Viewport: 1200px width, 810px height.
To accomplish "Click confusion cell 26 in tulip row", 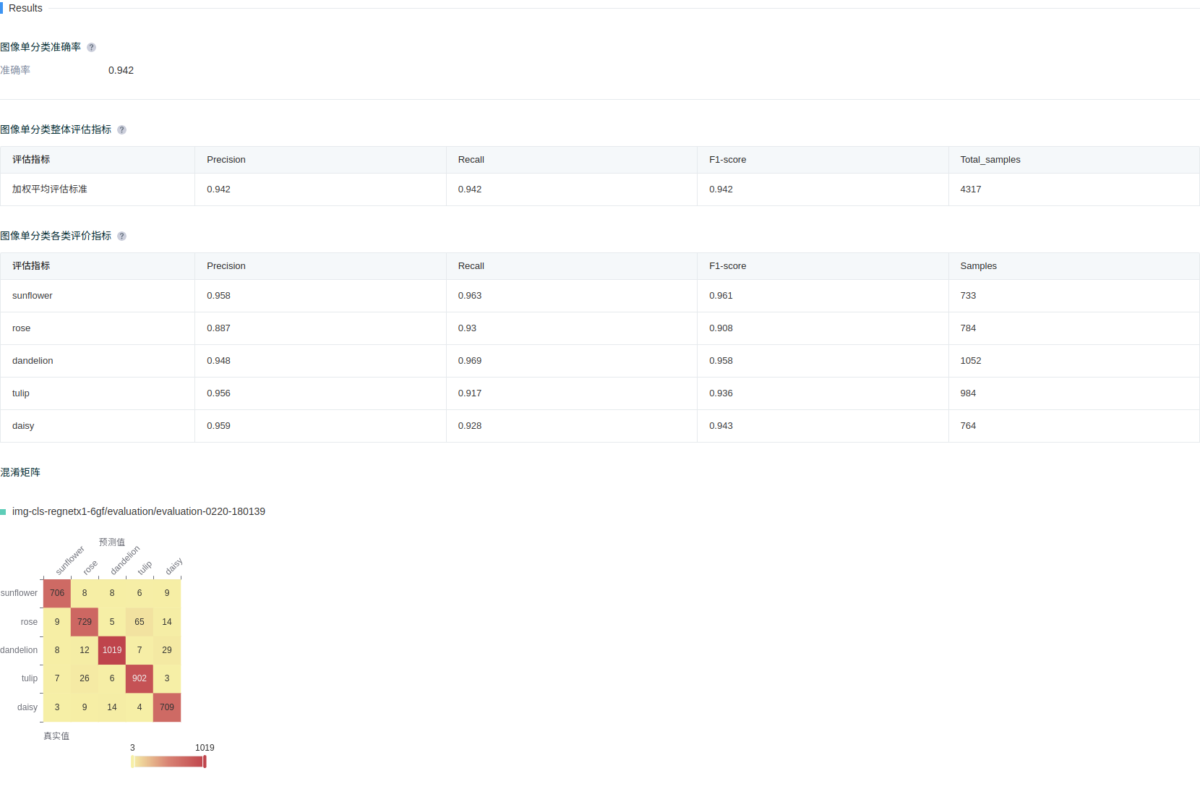I will (x=85, y=678).
